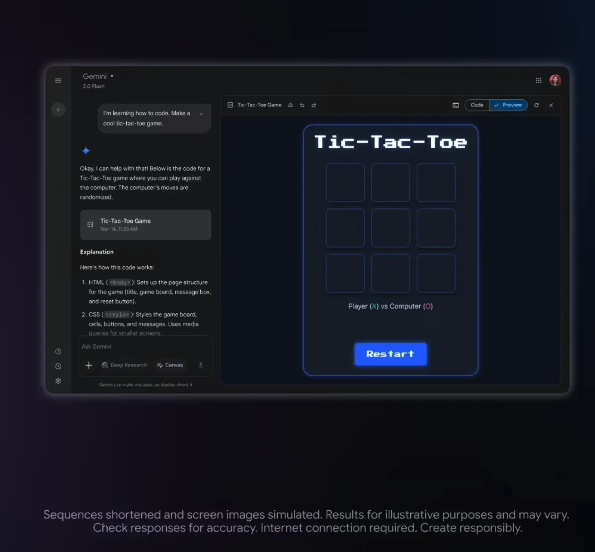Open the Settings gear icon
This screenshot has height=552, width=595.
(x=58, y=381)
